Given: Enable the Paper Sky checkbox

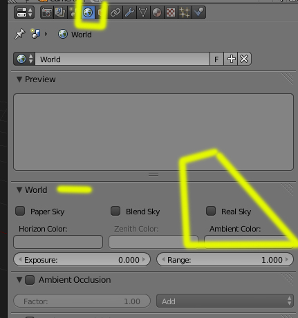Looking at the screenshot, I should coord(20,211).
